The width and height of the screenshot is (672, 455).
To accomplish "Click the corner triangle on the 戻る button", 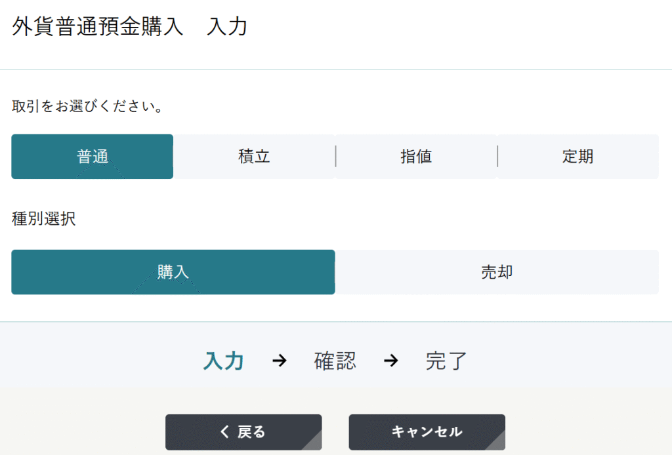I will [x=314, y=442].
